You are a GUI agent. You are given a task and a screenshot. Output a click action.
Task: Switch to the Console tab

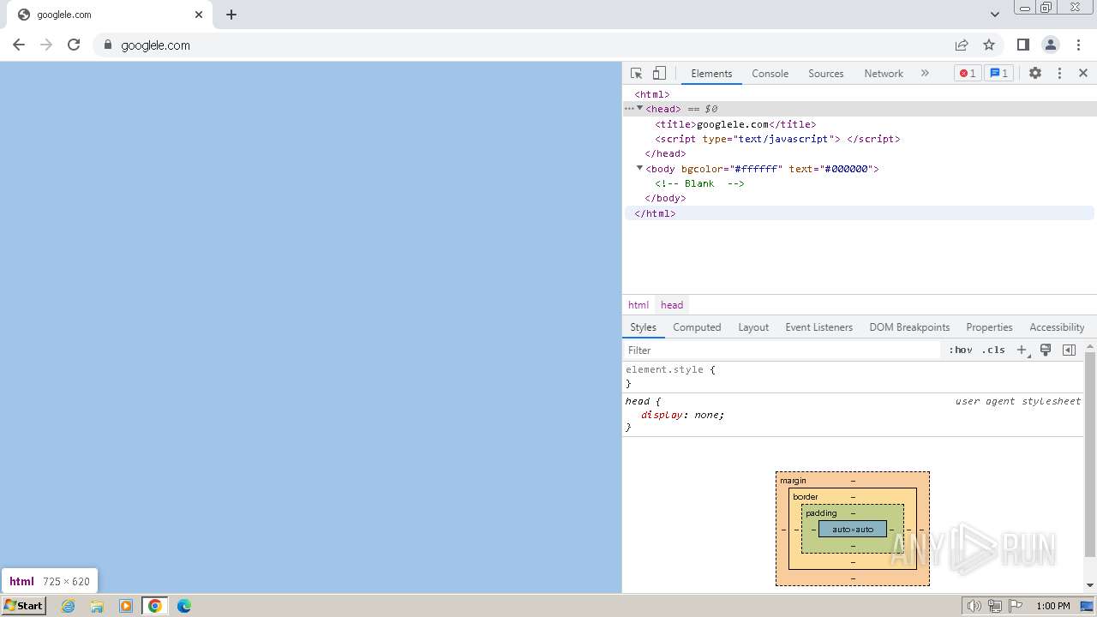point(770,74)
